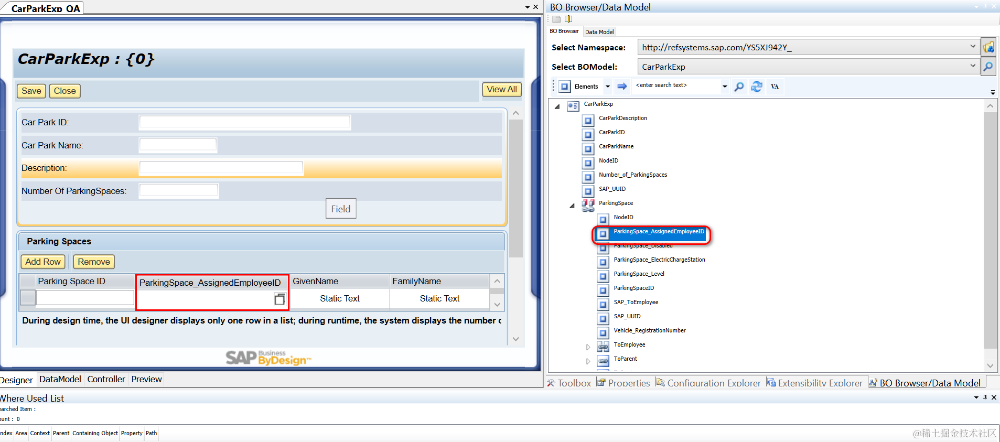Click the first icon in BO Browser toolbar
The height and width of the screenshot is (442, 1000).
click(x=556, y=19)
